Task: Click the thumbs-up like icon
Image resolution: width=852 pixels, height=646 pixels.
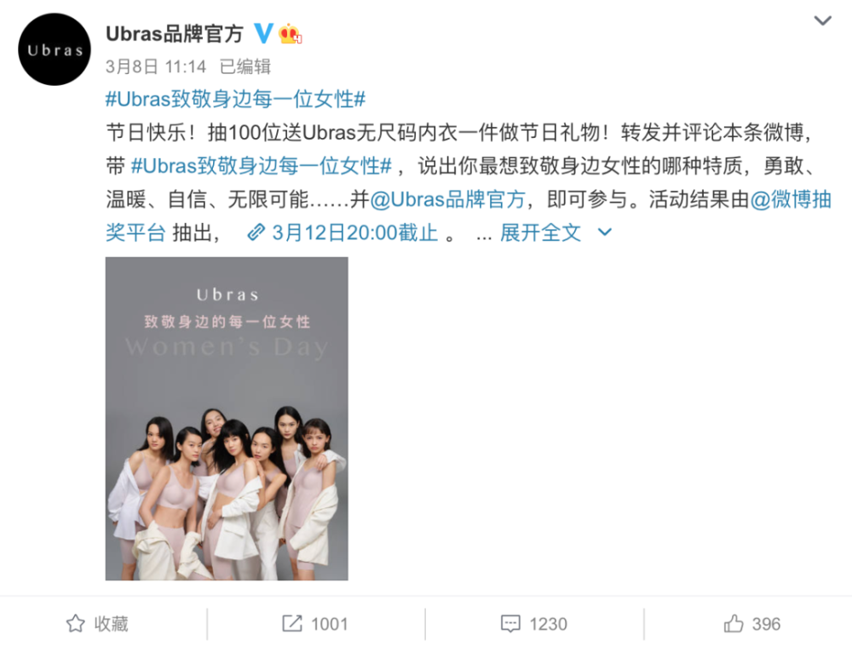Action: 733,623
